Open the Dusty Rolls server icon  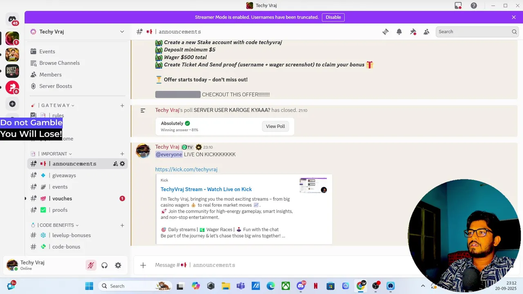click(x=12, y=71)
